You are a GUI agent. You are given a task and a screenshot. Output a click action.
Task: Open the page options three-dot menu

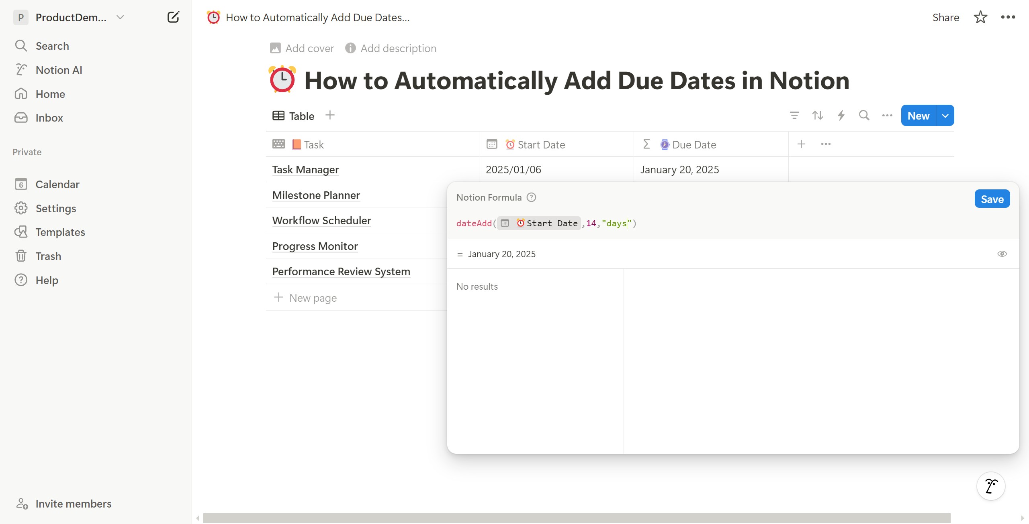click(1008, 17)
